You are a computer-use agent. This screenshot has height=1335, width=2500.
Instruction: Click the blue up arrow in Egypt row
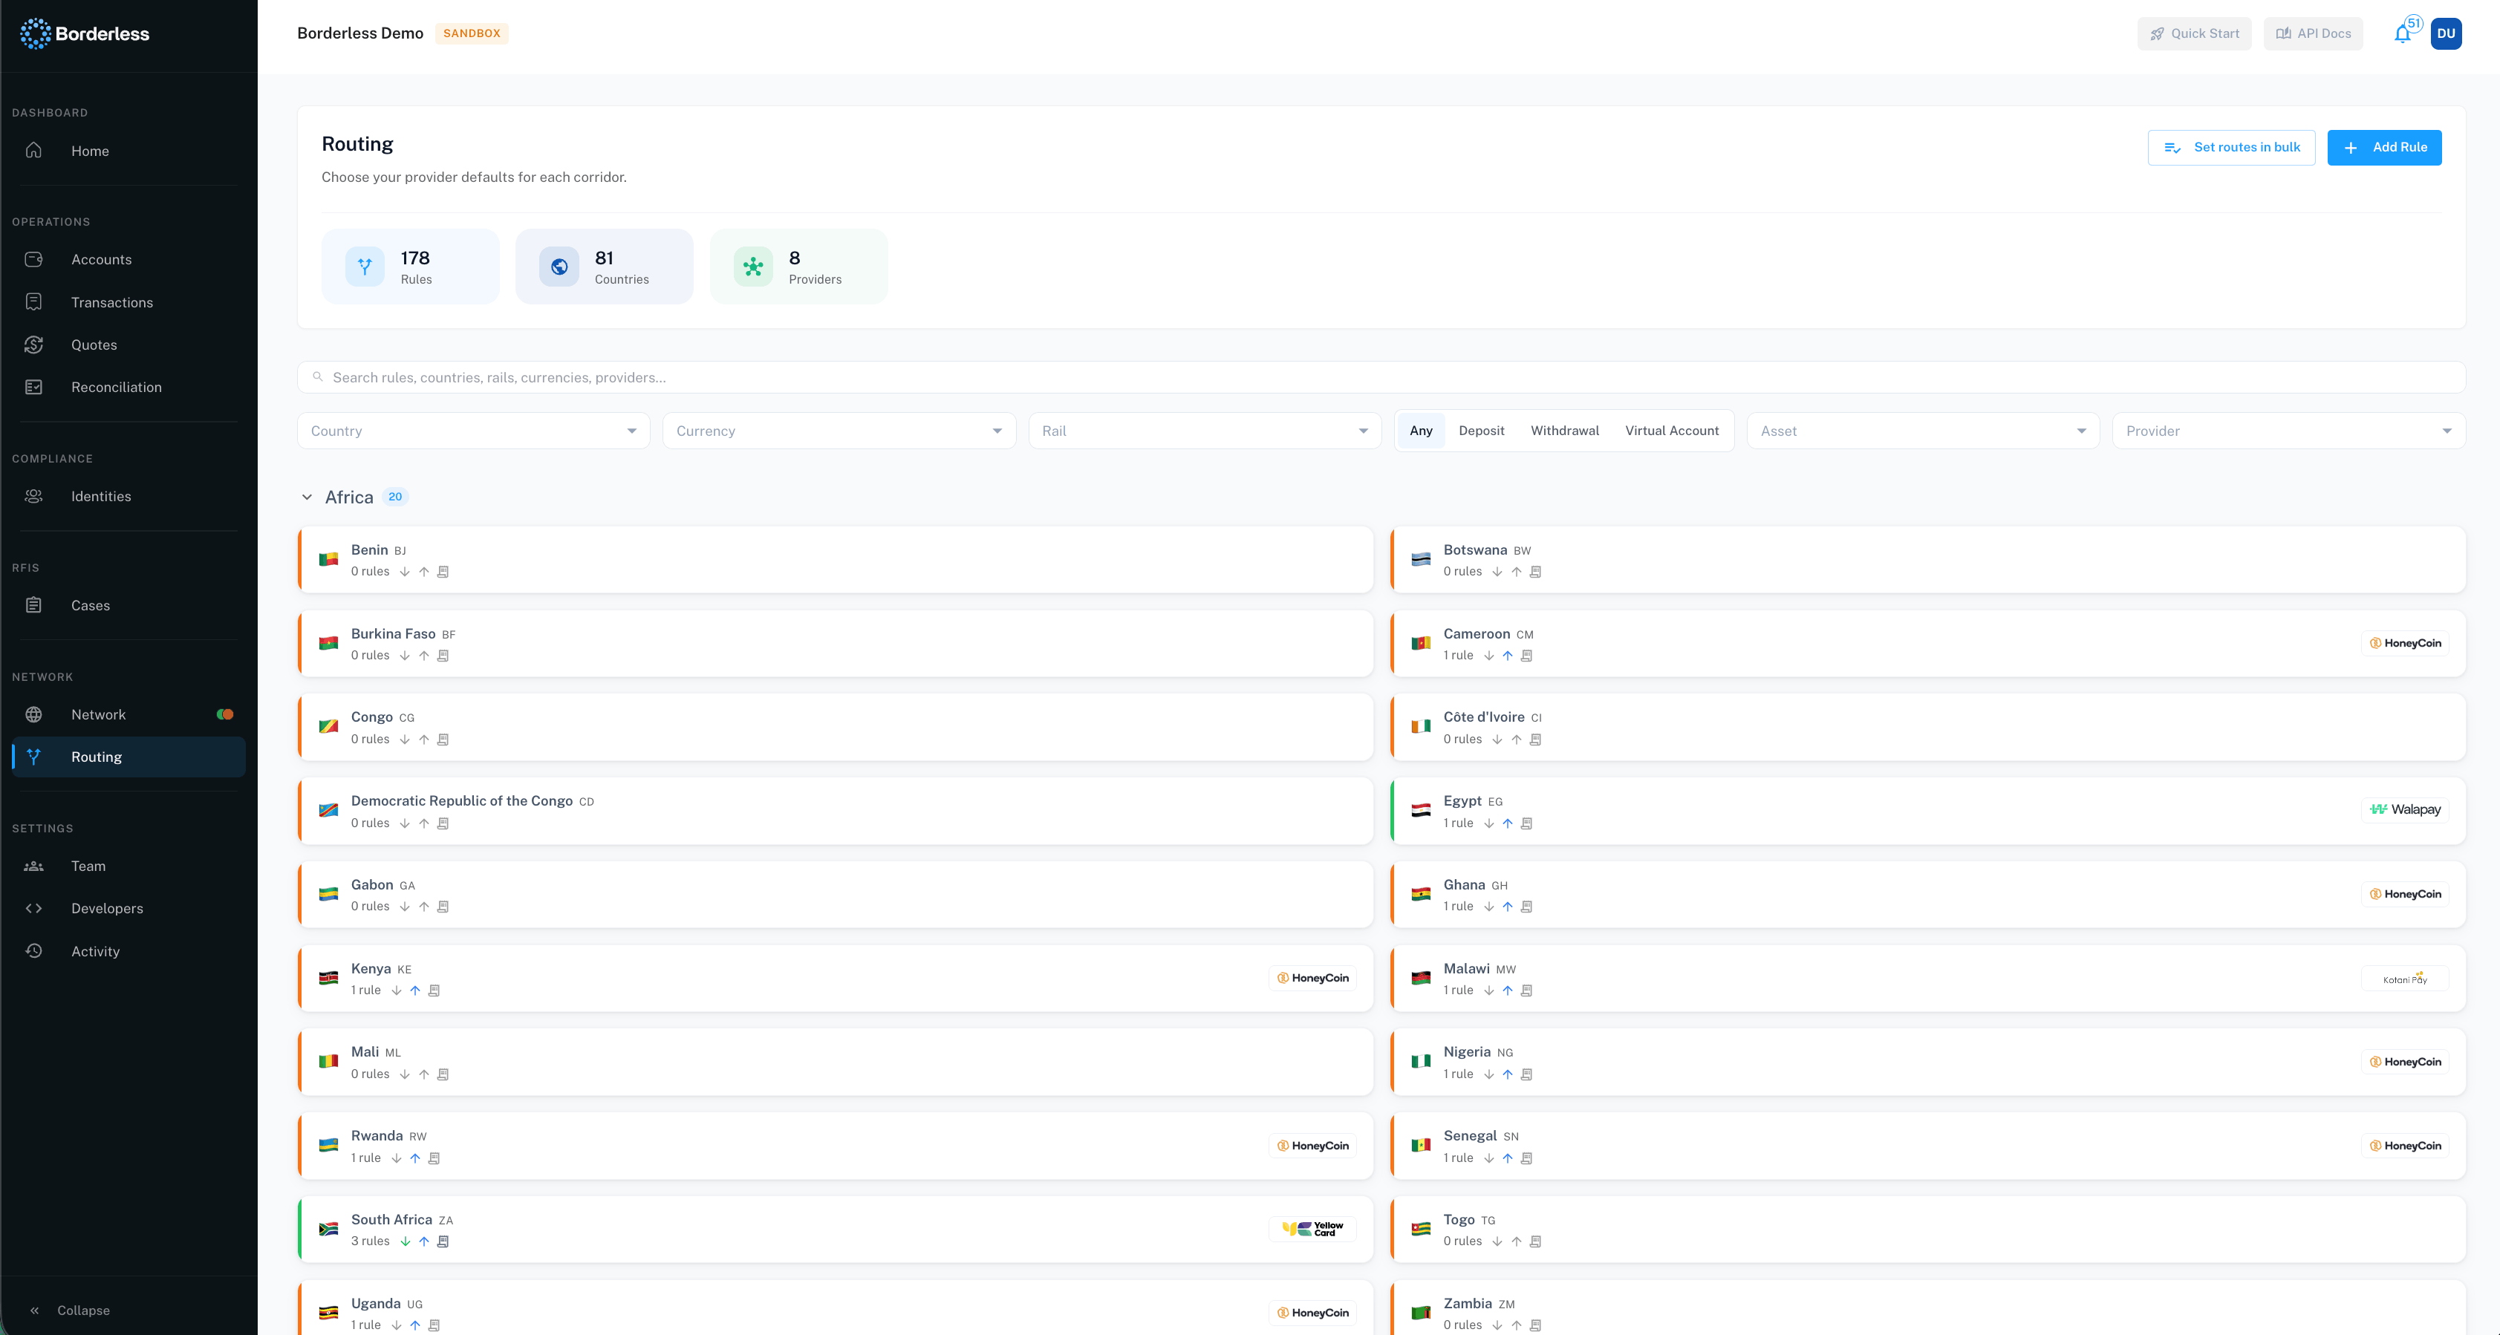[x=1507, y=823]
